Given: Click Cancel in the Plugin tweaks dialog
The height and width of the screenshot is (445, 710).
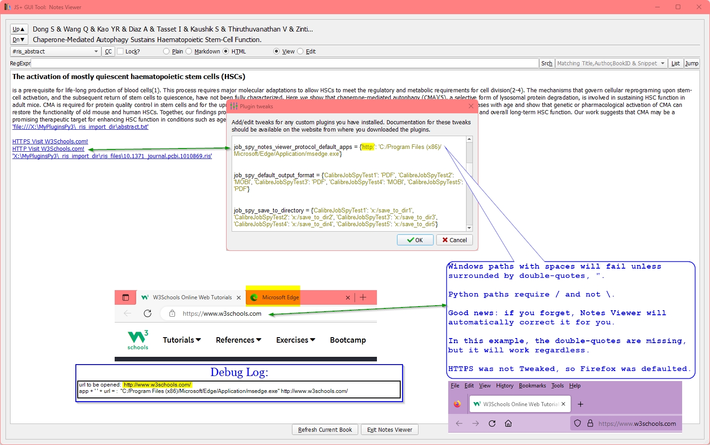Looking at the screenshot, I should pyautogui.click(x=455, y=240).
